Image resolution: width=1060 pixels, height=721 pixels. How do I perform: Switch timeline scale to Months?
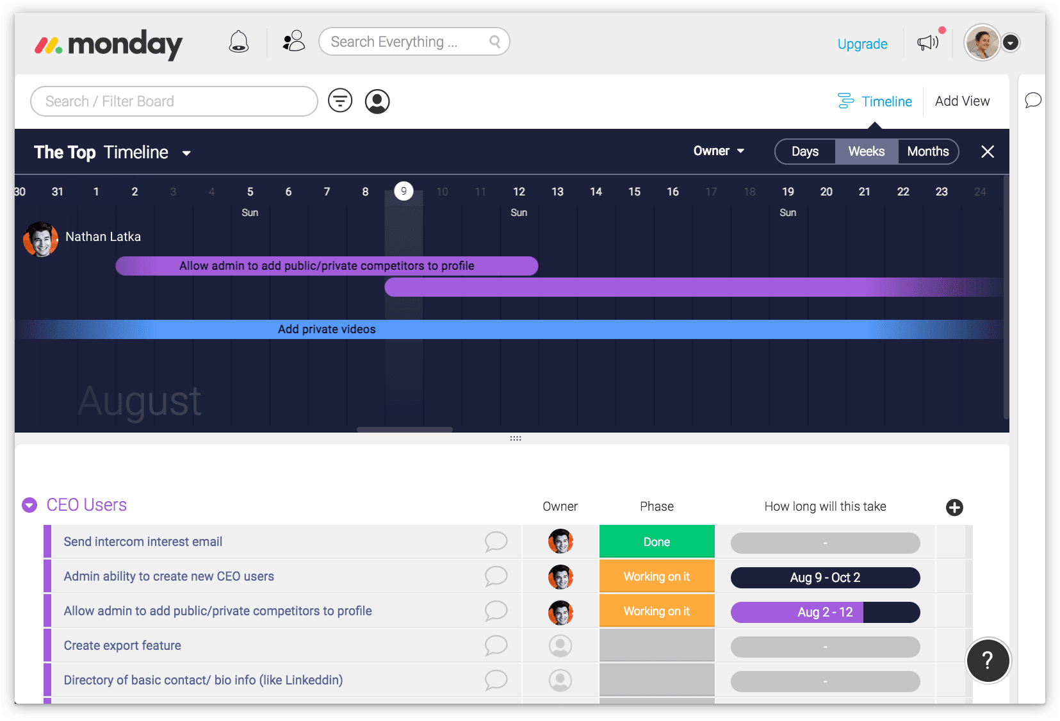928,151
